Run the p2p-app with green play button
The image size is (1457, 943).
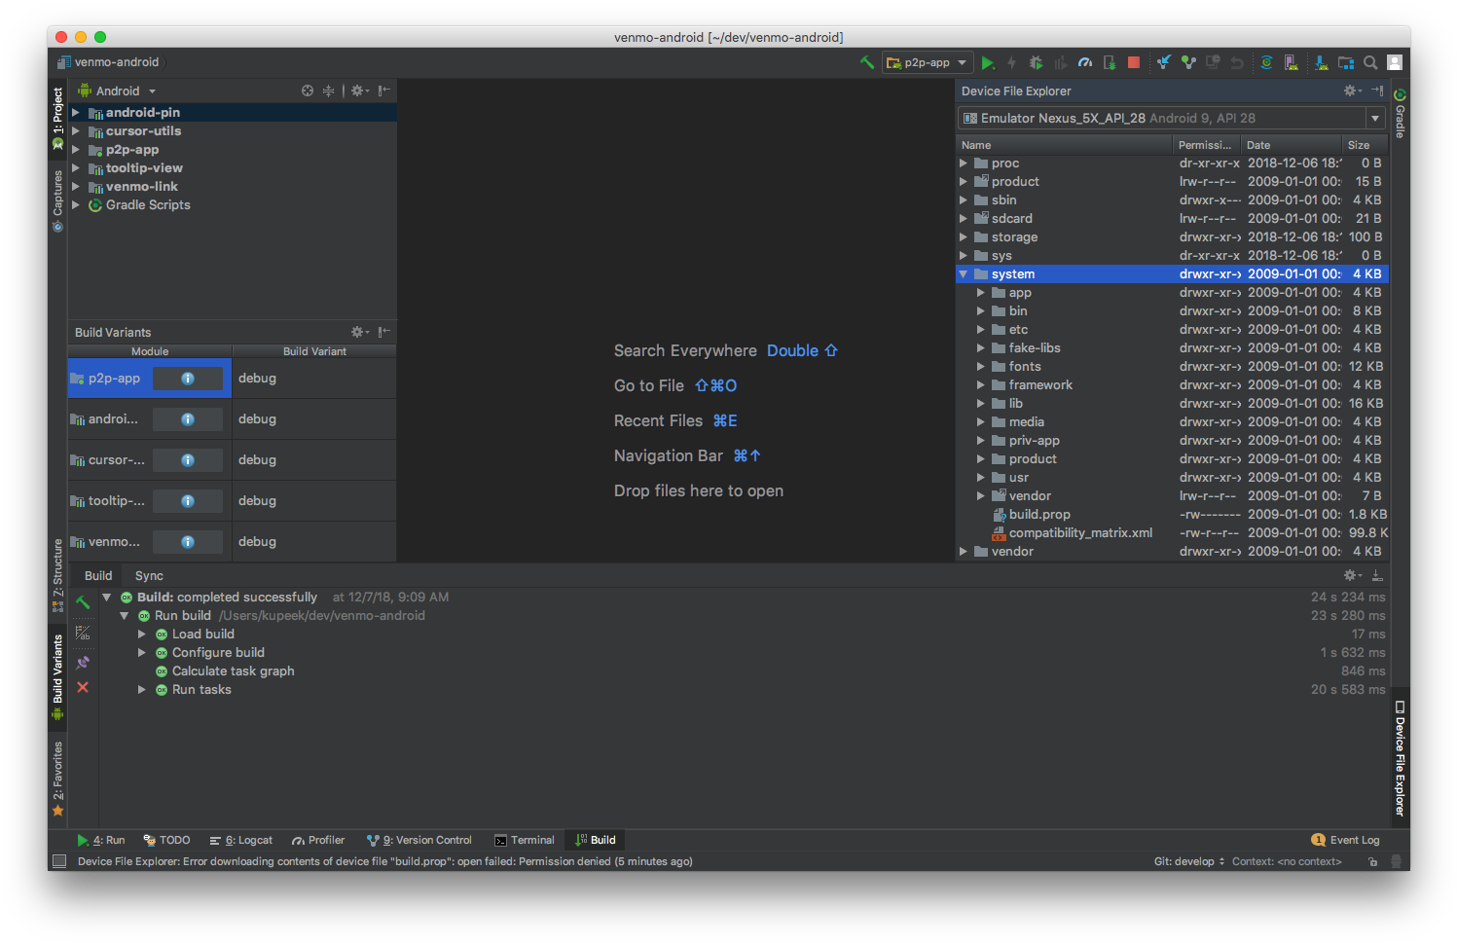[988, 62]
